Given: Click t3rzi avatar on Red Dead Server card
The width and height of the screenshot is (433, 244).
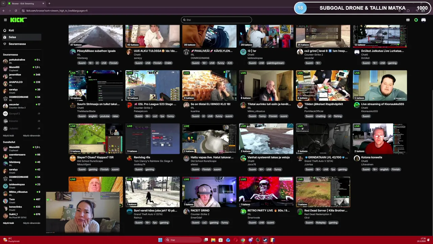Looking at the screenshot, I should [300, 211].
